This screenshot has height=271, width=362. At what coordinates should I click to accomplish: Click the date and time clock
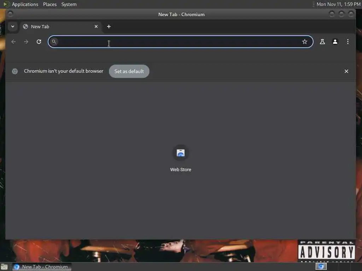pos(338,4)
